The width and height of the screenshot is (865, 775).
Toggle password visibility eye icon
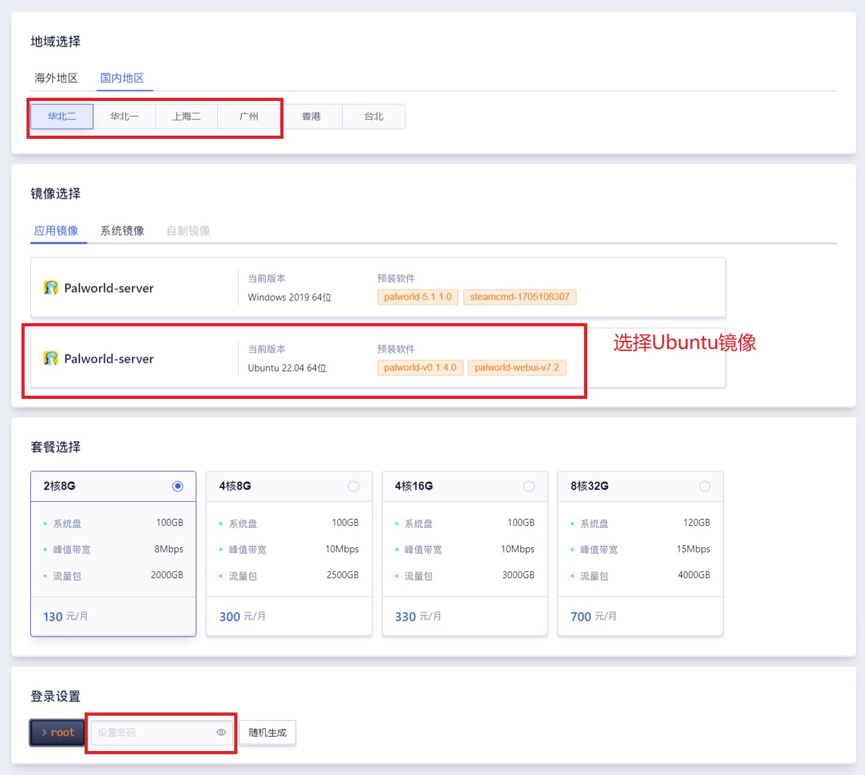point(221,733)
